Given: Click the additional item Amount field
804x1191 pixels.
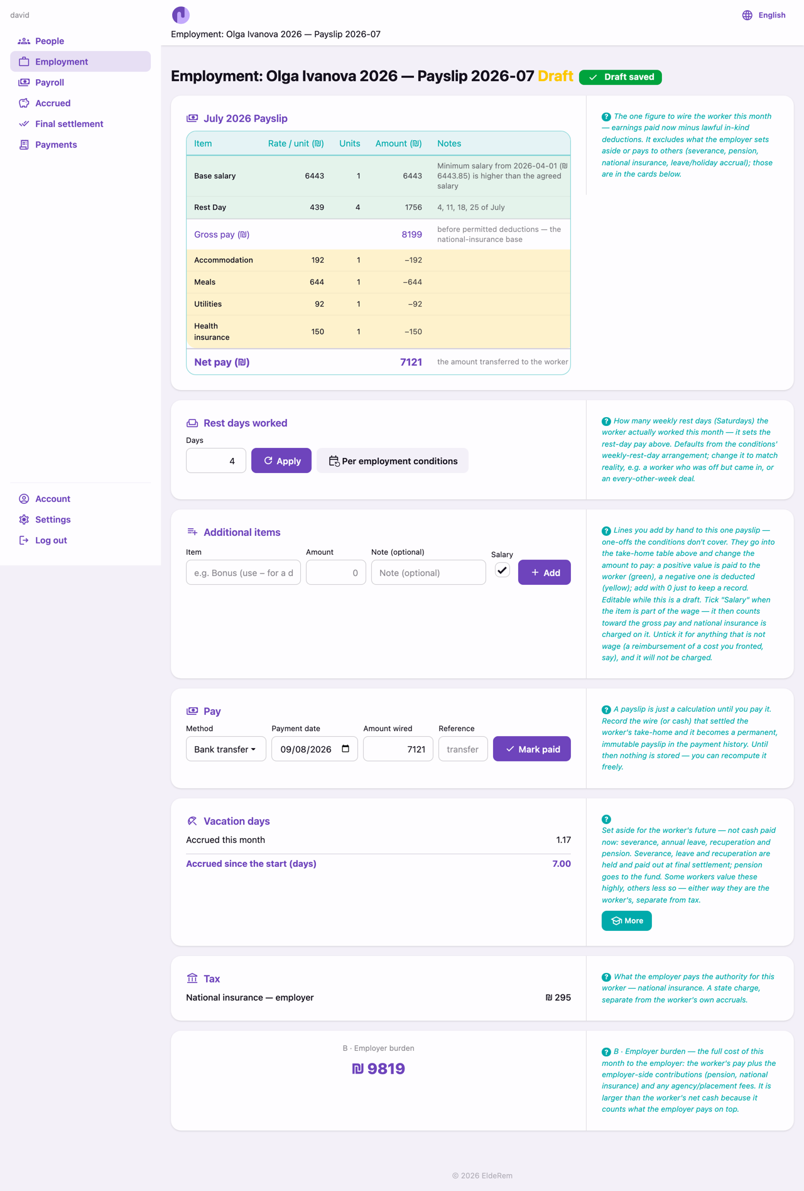Looking at the screenshot, I should [336, 572].
